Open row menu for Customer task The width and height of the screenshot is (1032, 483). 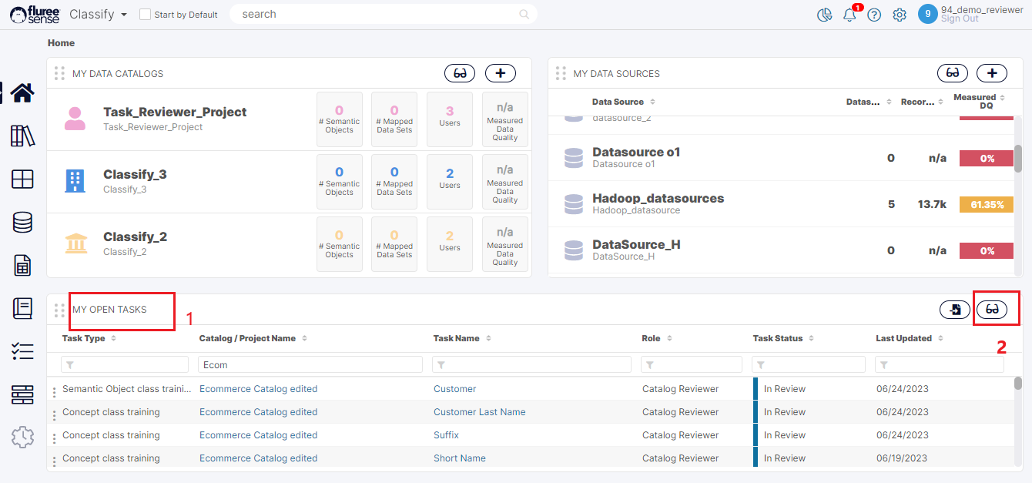point(54,392)
